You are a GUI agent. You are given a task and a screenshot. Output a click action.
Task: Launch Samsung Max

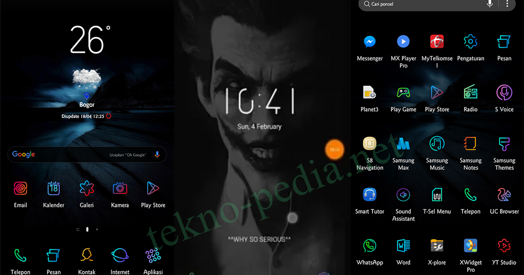click(x=403, y=144)
